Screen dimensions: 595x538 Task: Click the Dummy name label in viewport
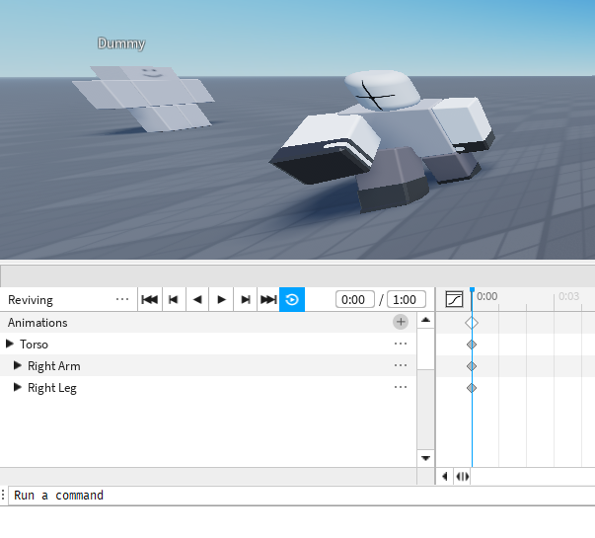click(x=121, y=43)
